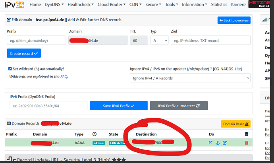Click the Domain Reset button
The width and height of the screenshot is (274, 163).
click(236, 124)
